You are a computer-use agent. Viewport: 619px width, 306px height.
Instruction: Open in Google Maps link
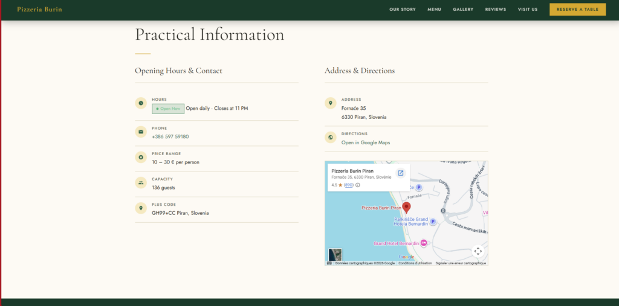366,143
